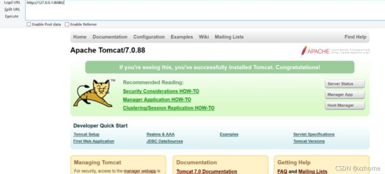Click the Server Status button
The width and height of the screenshot is (385, 174).
(345, 84)
